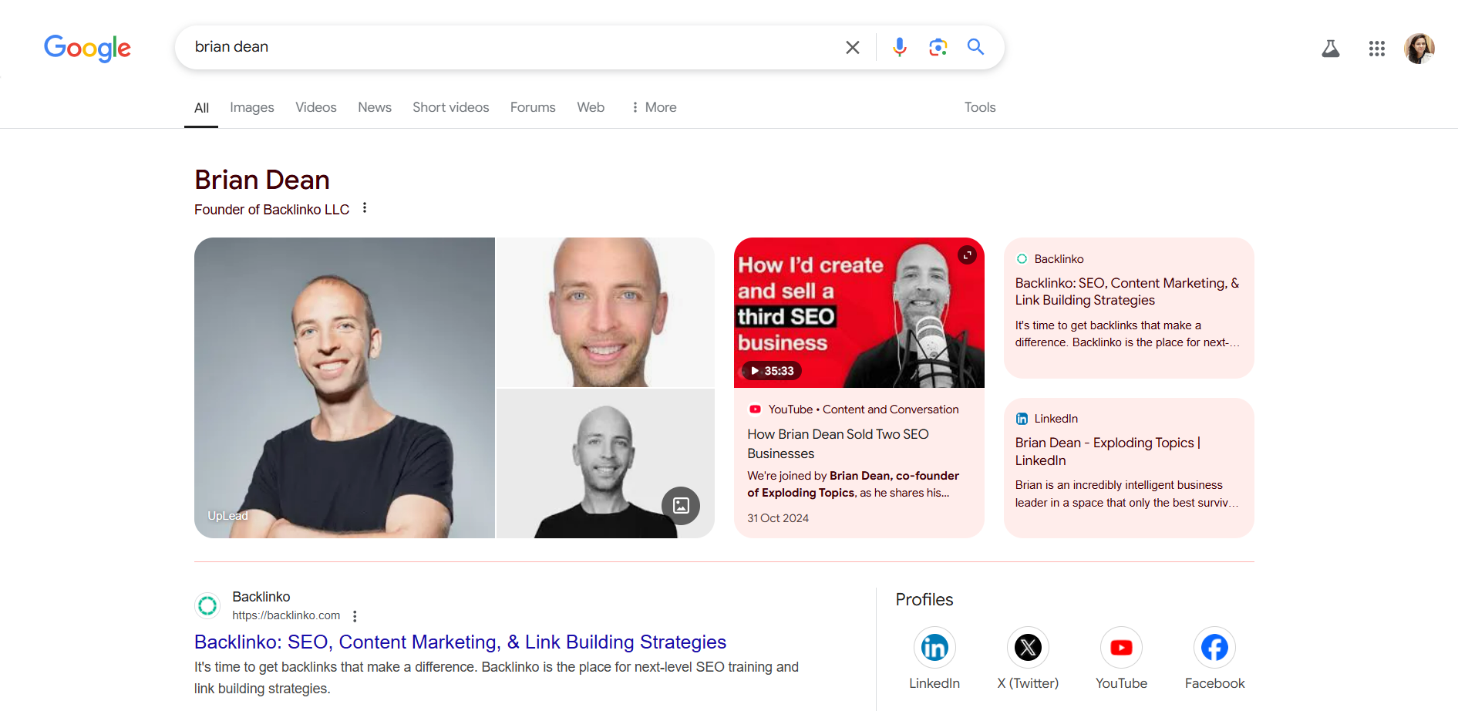Click your account profile picture
The height and width of the screenshot is (711, 1458).
(1419, 48)
